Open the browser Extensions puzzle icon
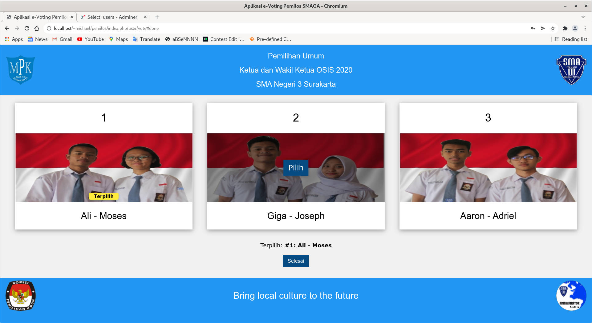Viewport: 592px width, 323px height. pos(565,28)
